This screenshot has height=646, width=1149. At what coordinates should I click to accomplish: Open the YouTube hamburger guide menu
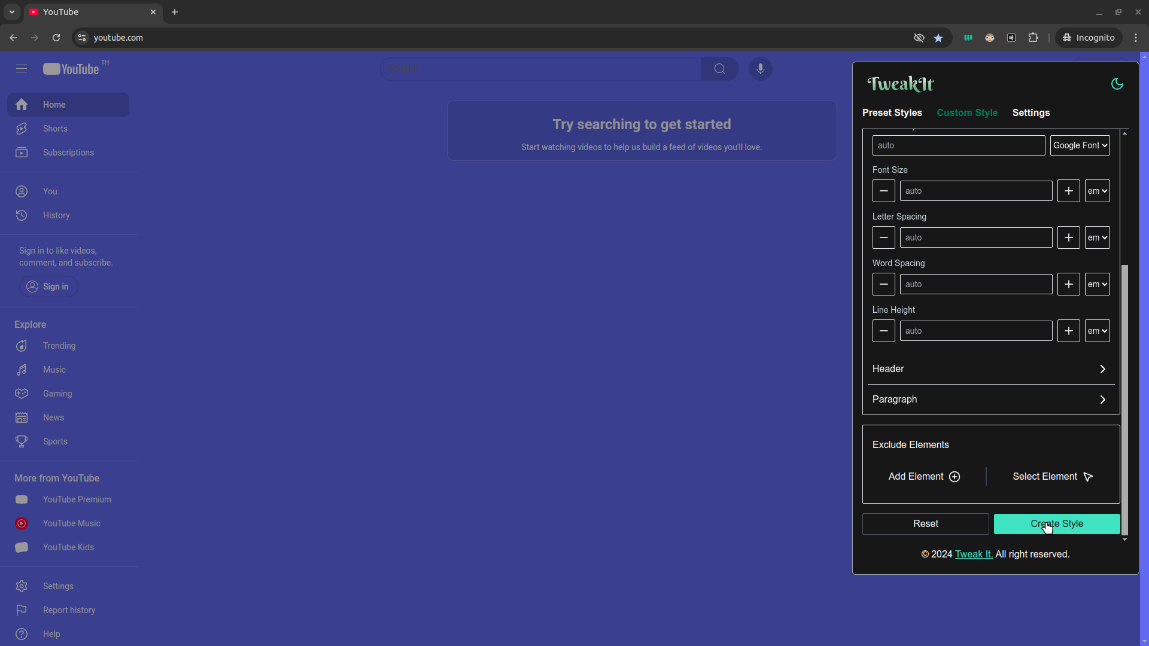tap(22, 69)
